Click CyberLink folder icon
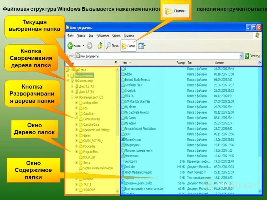The image size is (267, 200). click(123, 90)
